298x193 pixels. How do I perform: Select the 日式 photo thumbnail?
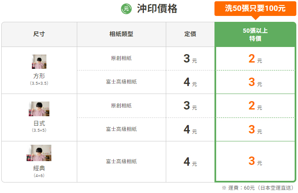[39, 109]
